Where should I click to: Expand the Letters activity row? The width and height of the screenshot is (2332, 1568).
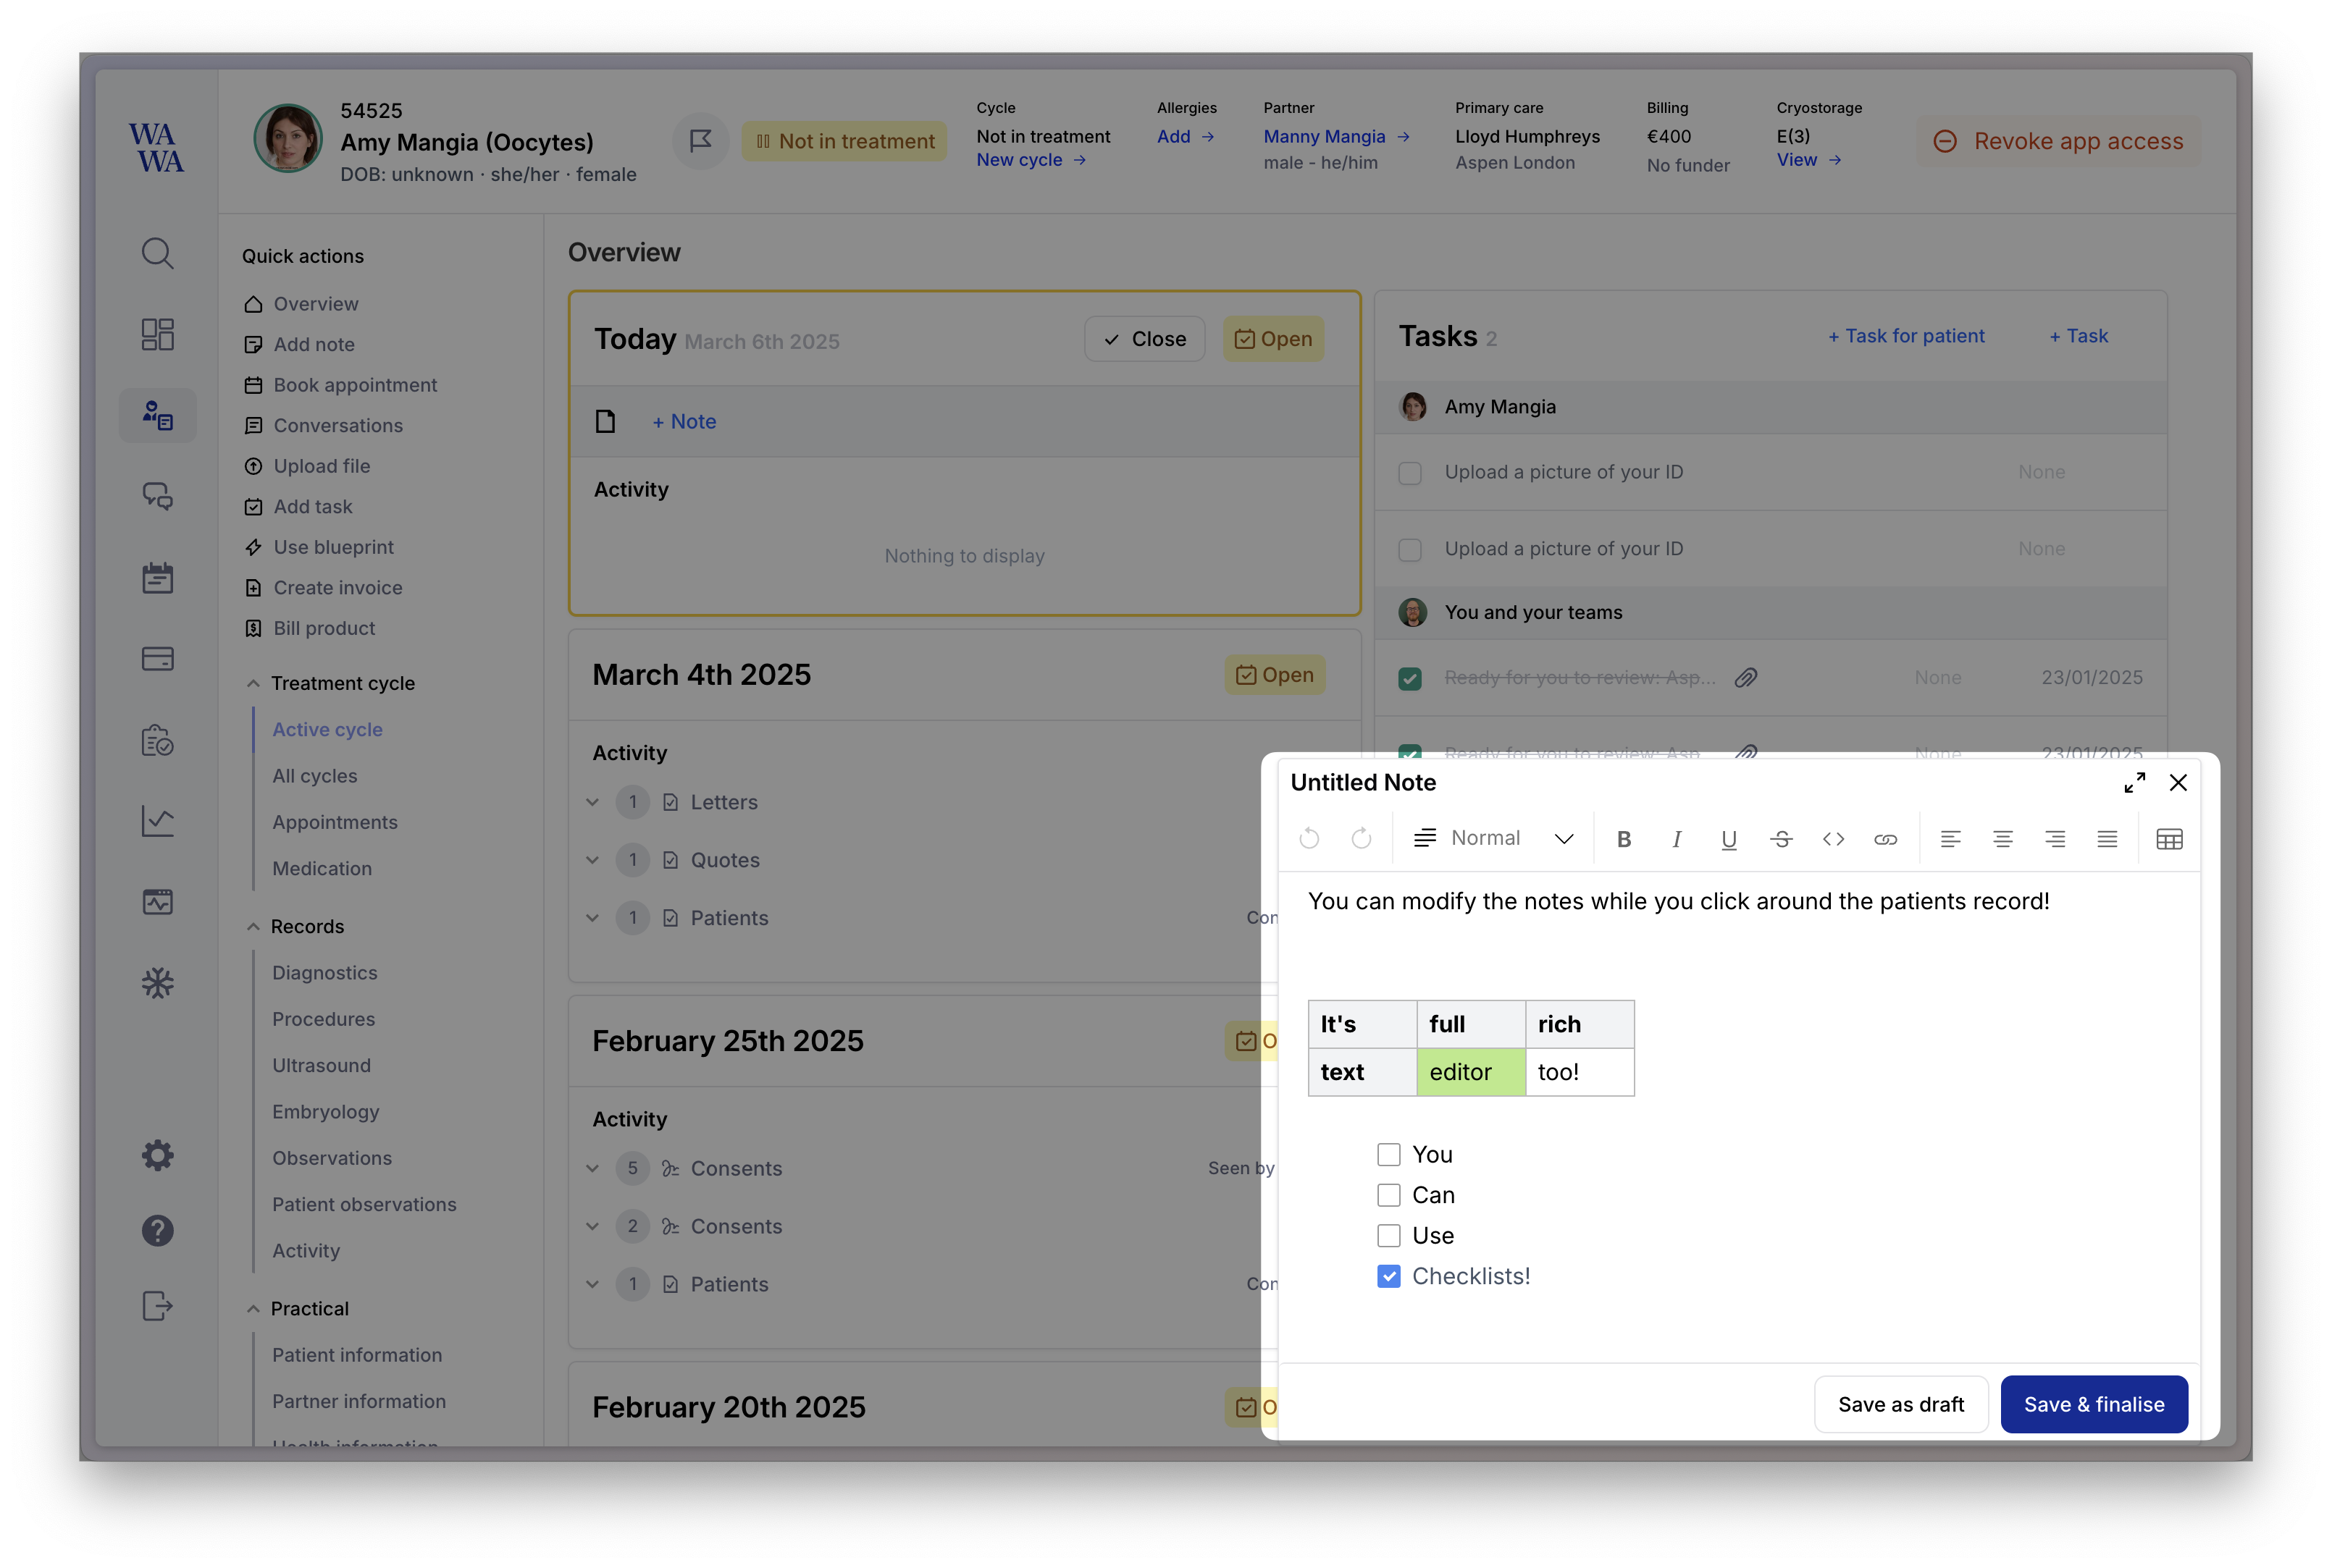click(x=592, y=802)
